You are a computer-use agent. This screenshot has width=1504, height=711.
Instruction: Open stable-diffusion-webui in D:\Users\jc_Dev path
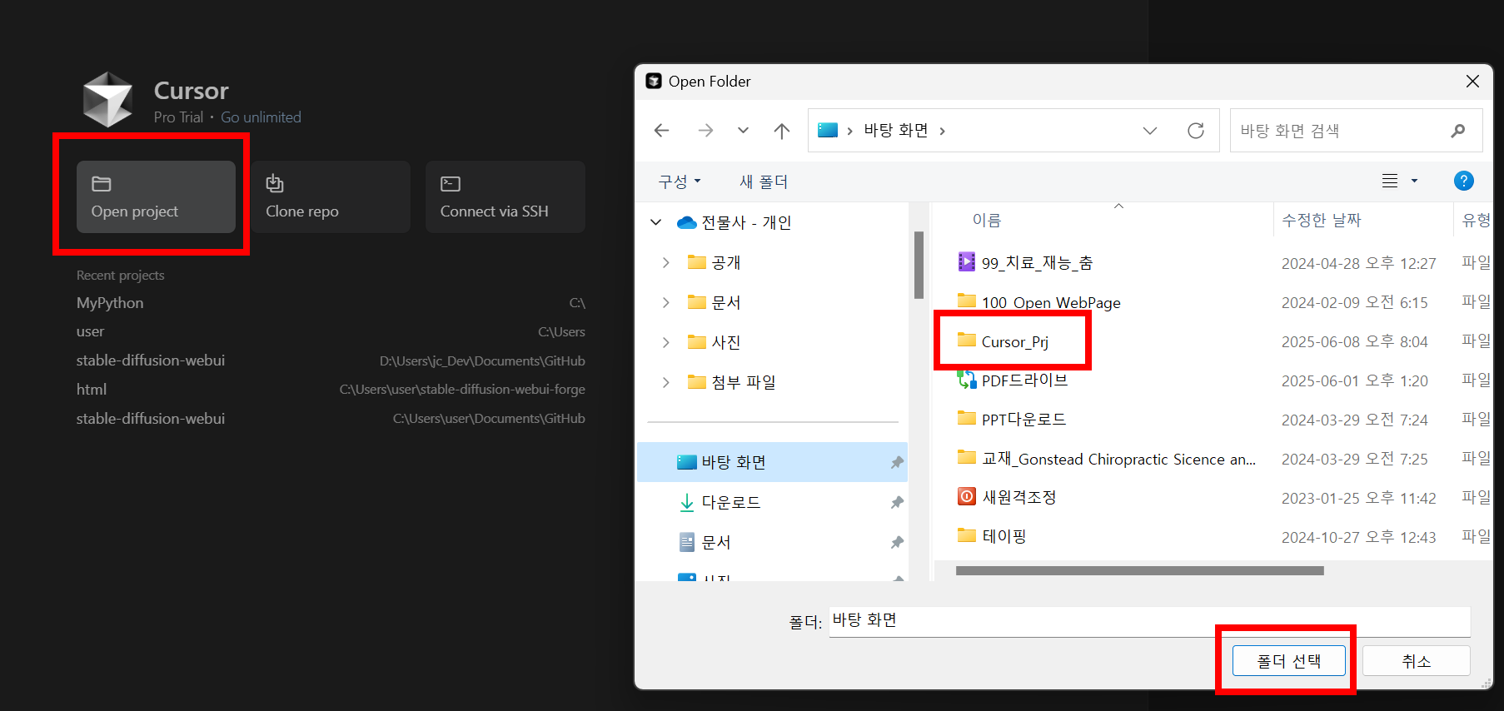[331, 360]
